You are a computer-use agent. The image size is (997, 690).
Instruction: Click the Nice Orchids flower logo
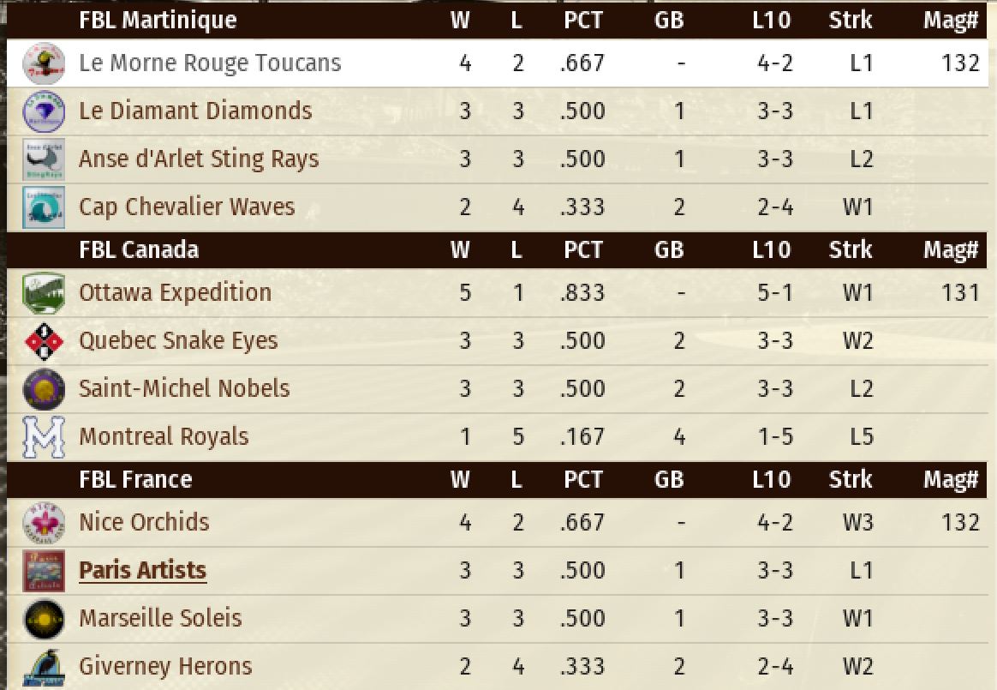[44, 523]
